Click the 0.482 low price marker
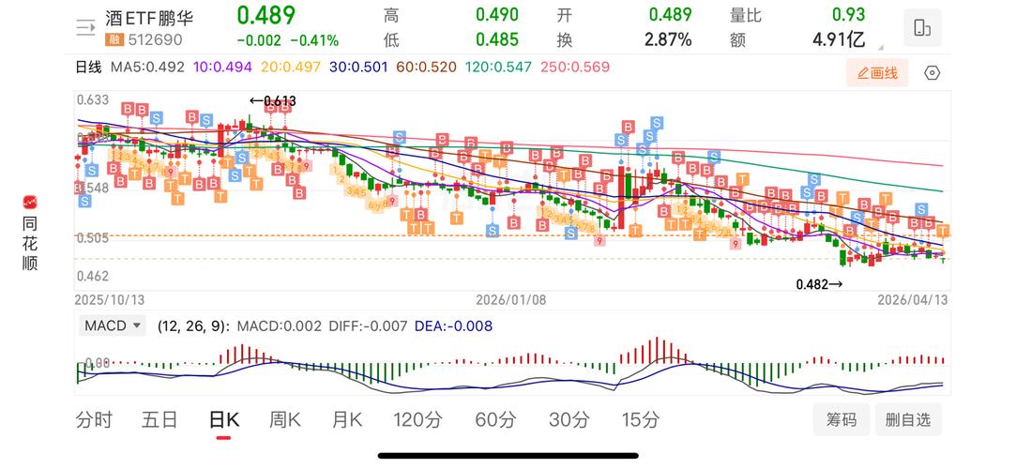Screen dimensions: 1016x469 point(819,283)
